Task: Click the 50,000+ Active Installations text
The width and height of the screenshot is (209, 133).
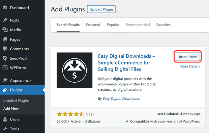Action: pos(79,121)
